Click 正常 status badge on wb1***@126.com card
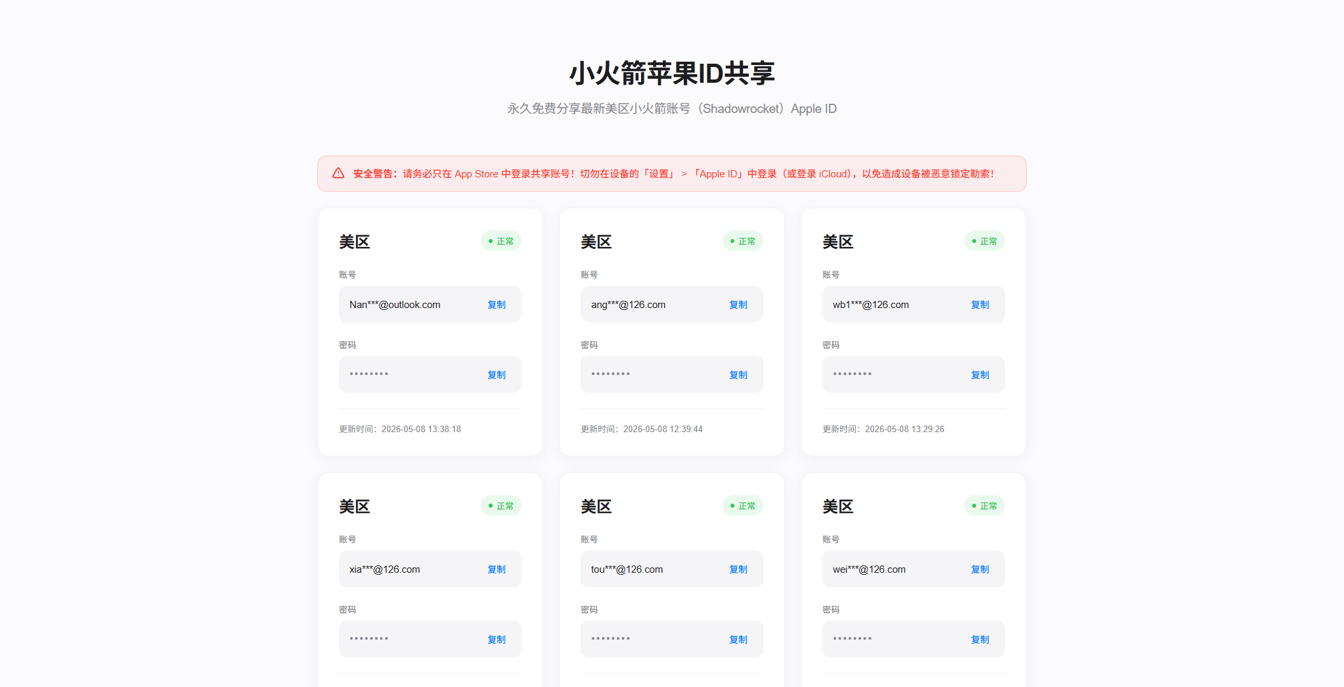 [x=985, y=241]
